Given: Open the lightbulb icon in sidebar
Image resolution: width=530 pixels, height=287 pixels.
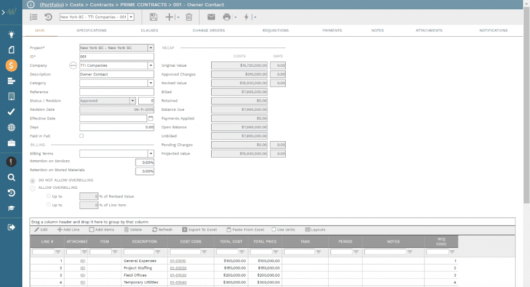Looking at the screenshot, I should point(11,34).
